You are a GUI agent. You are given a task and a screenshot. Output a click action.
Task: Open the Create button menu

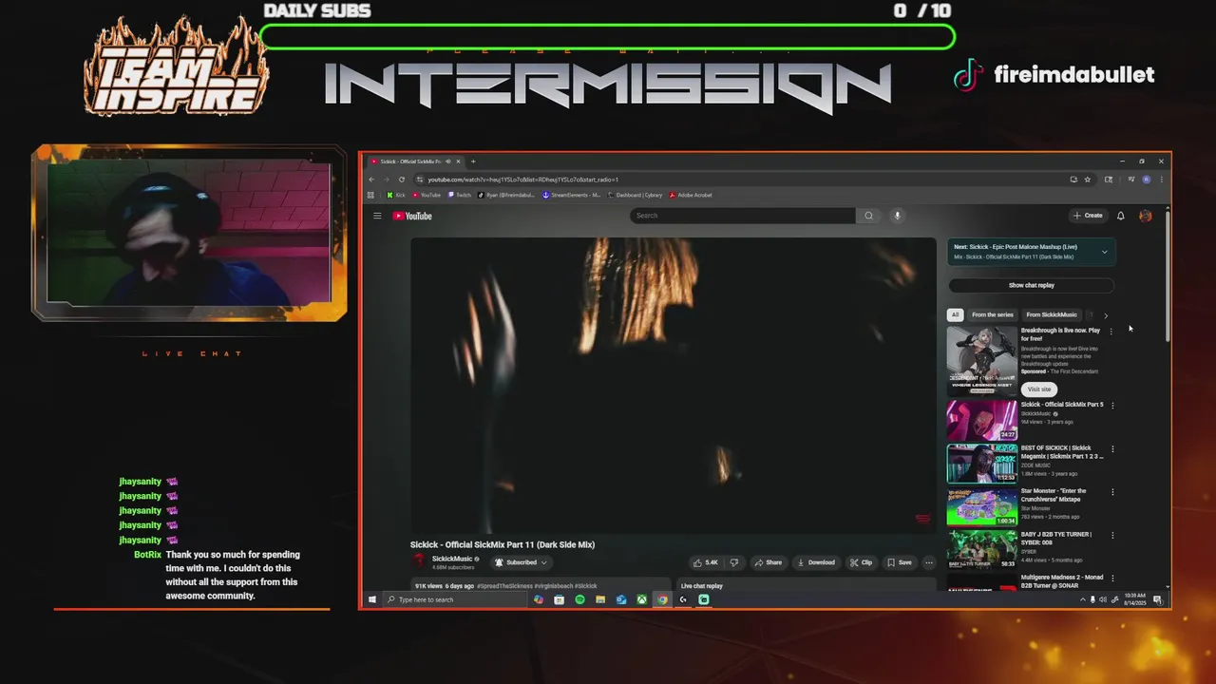(1088, 216)
